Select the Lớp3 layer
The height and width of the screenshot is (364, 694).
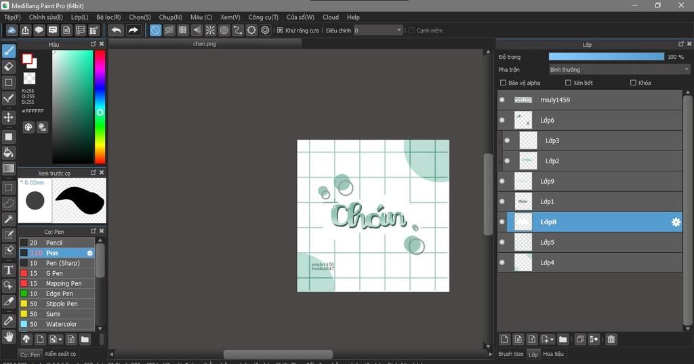594,140
